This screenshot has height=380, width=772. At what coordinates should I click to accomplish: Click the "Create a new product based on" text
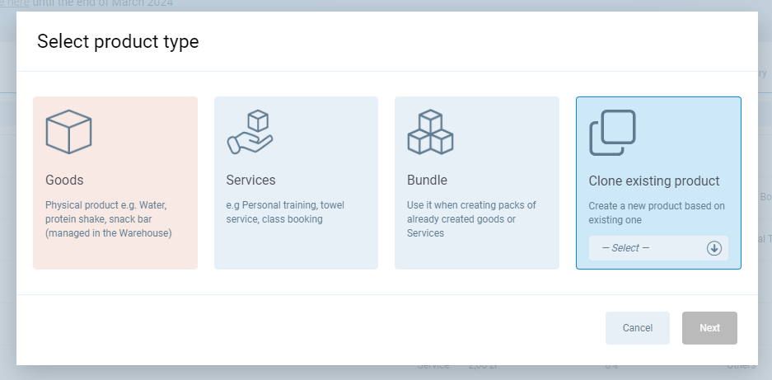(656, 205)
